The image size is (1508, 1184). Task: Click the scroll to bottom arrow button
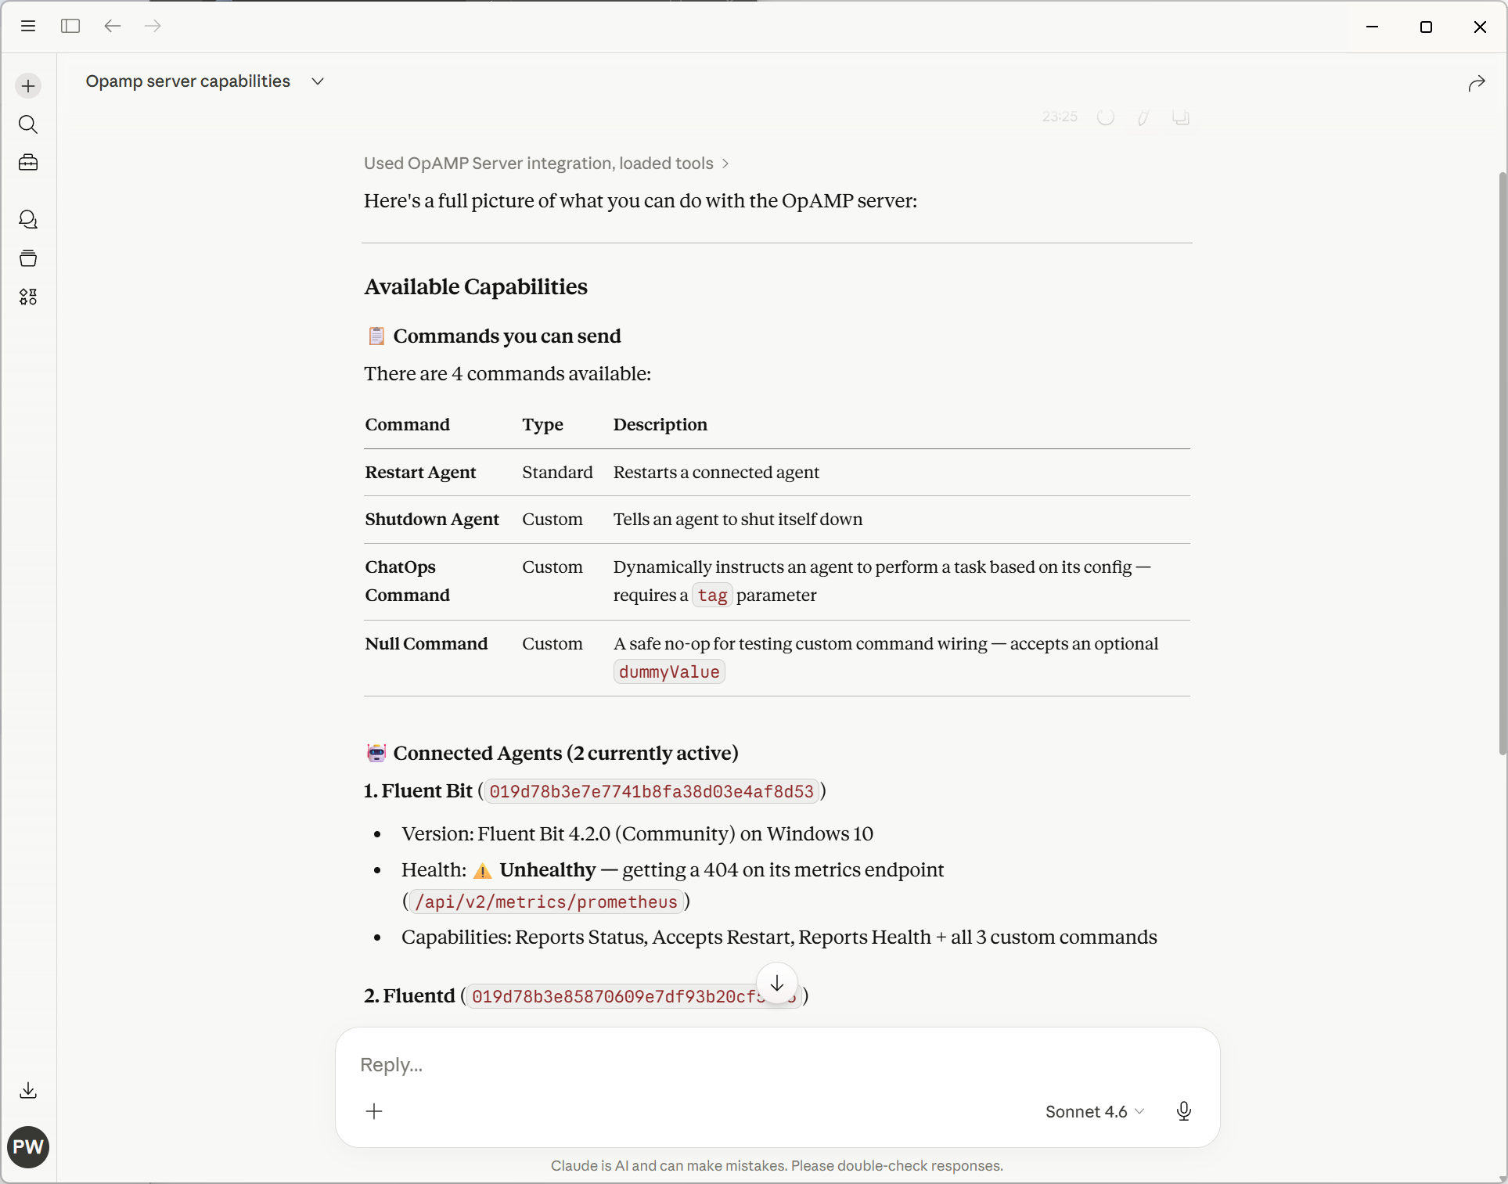[777, 984]
